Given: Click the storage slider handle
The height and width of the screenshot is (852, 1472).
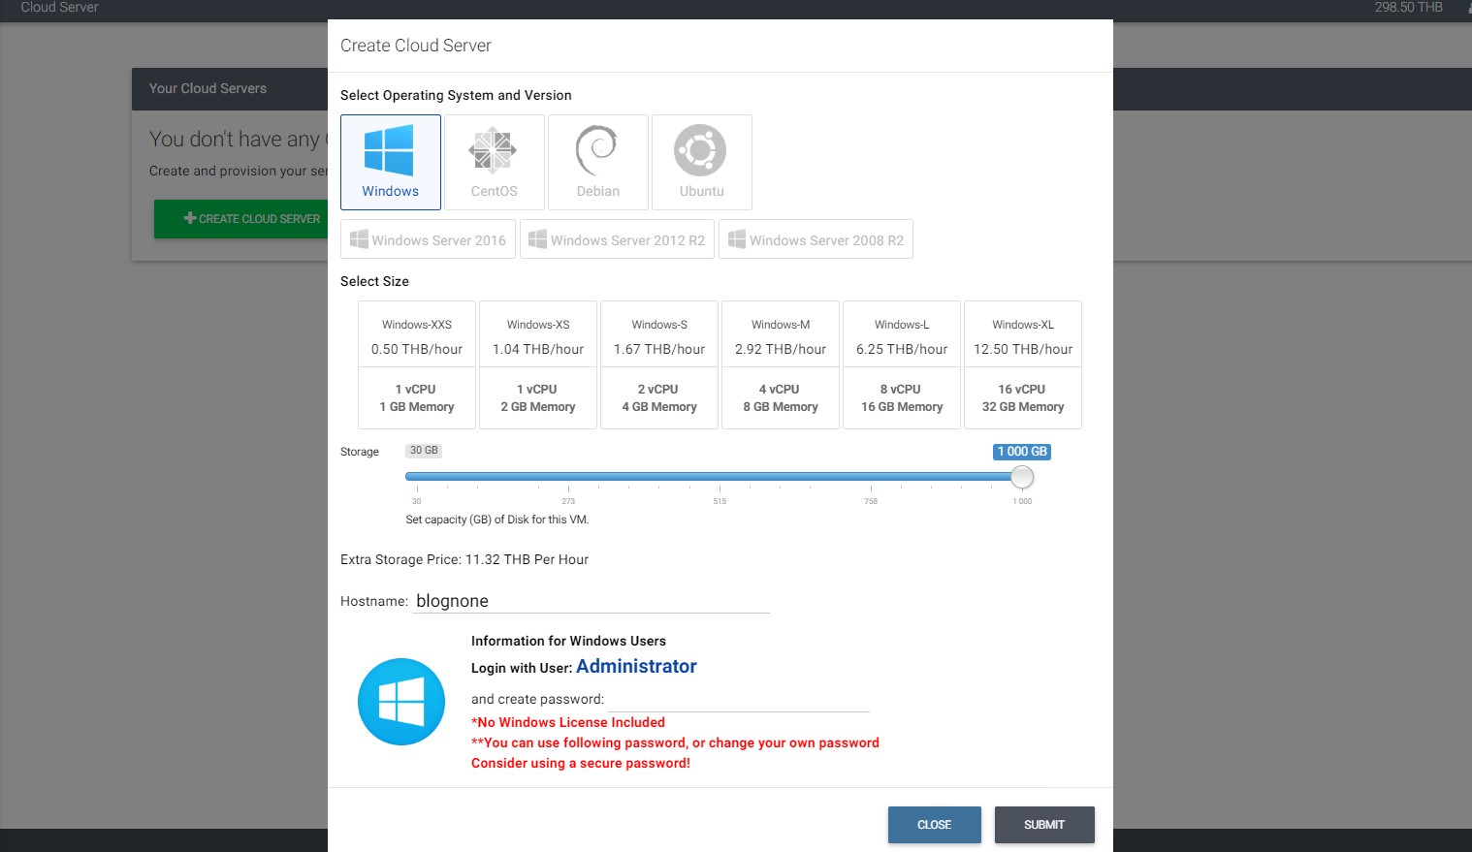Looking at the screenshot, I should click(x=1022, y=477).
